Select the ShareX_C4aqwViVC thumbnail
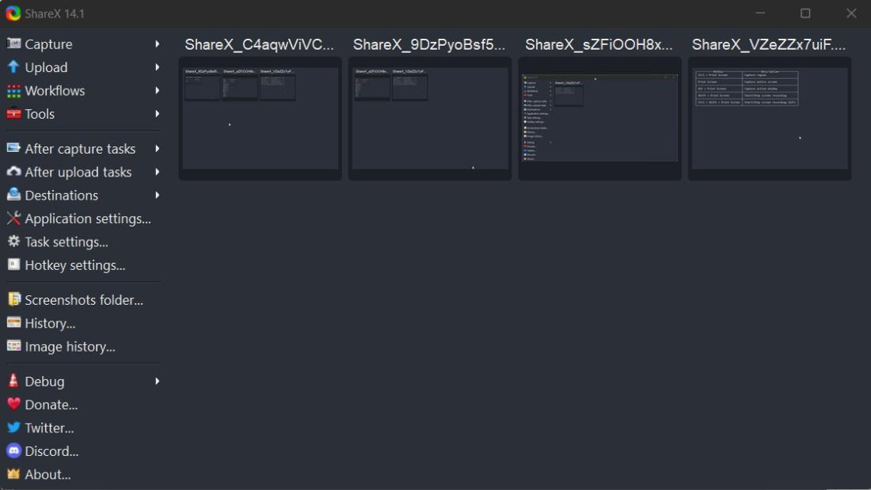 [260, 118]
